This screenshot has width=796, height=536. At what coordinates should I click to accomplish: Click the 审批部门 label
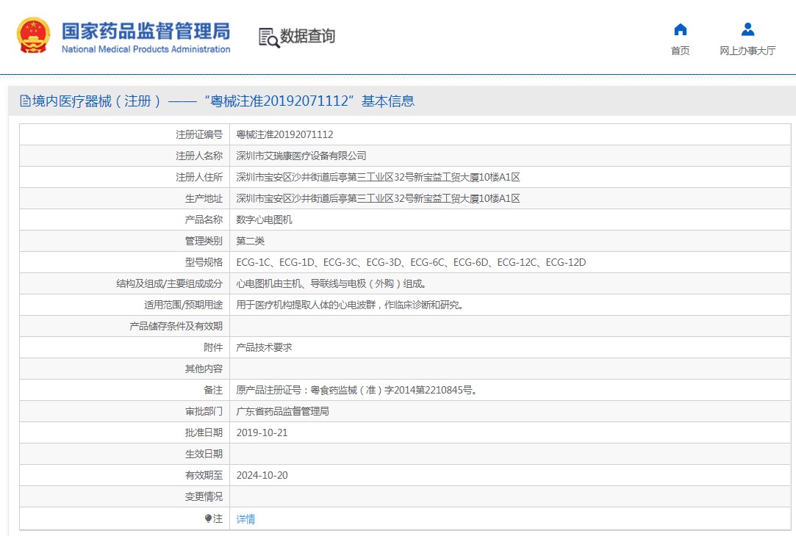204,411
